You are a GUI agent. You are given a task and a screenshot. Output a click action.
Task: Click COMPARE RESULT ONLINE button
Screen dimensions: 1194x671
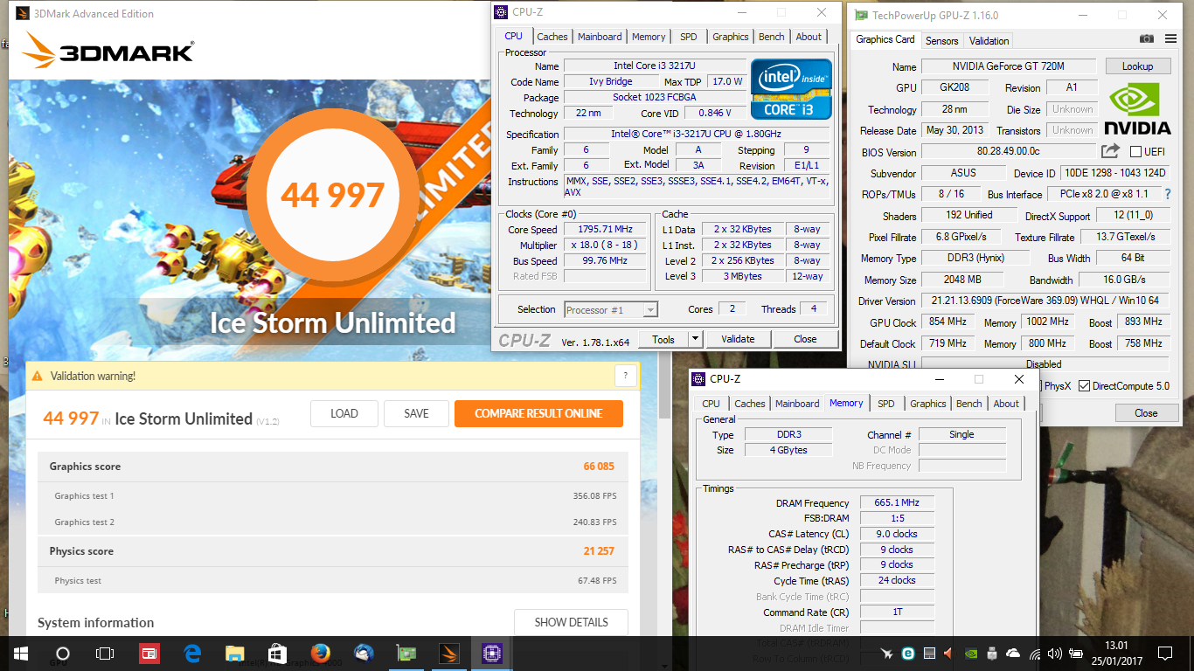click(x=538, y=413)
